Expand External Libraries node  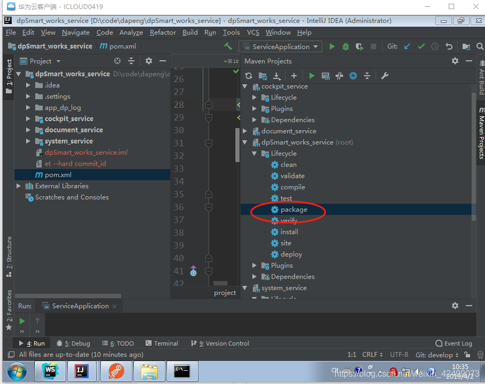(x=19, y=186)
